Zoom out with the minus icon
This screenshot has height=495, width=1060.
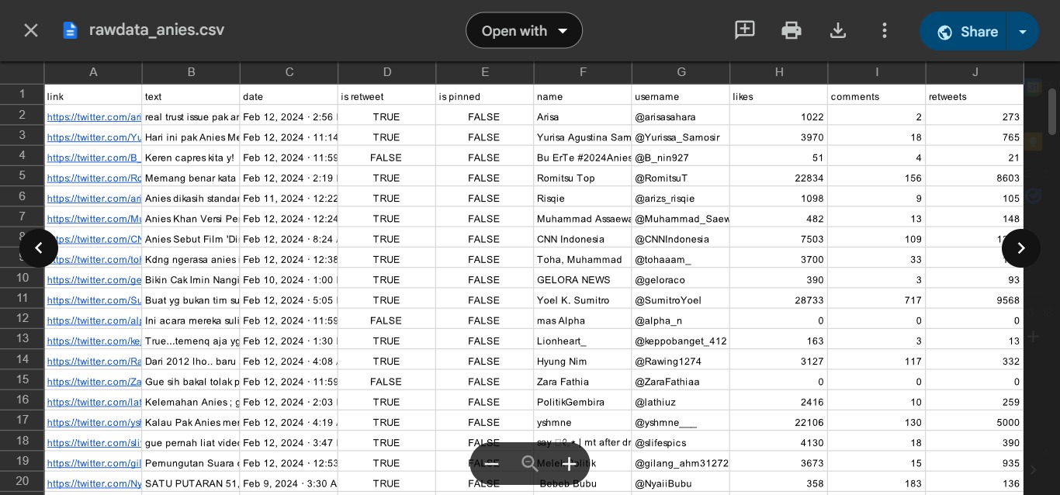pos(491,463)
